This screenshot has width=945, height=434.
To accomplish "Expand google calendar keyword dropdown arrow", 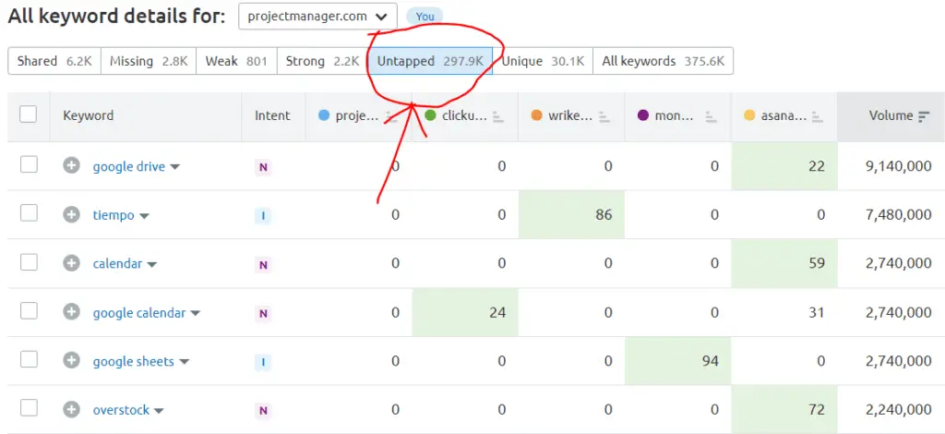I will 196,313.
